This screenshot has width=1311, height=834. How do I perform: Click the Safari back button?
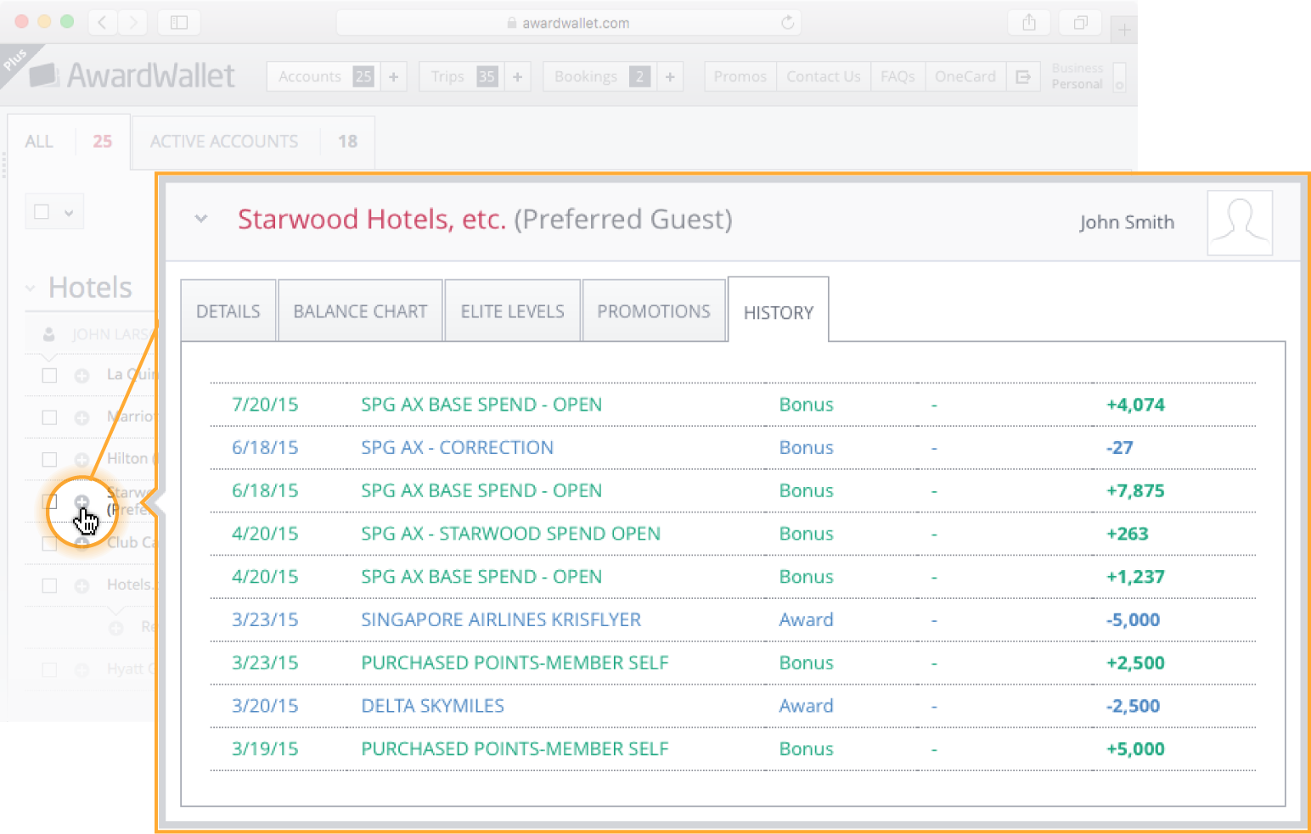[x=102, y=22]
